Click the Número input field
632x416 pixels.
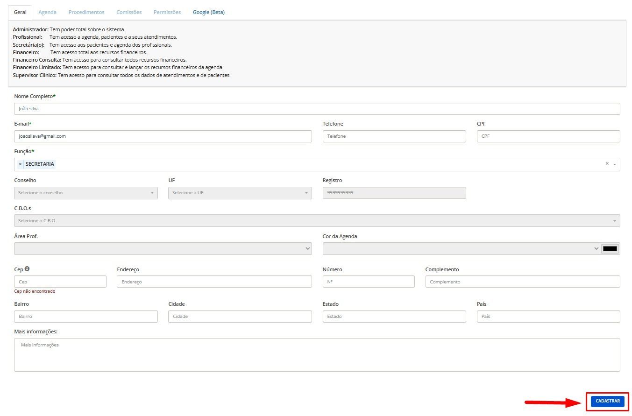click(x=369, y=282)
